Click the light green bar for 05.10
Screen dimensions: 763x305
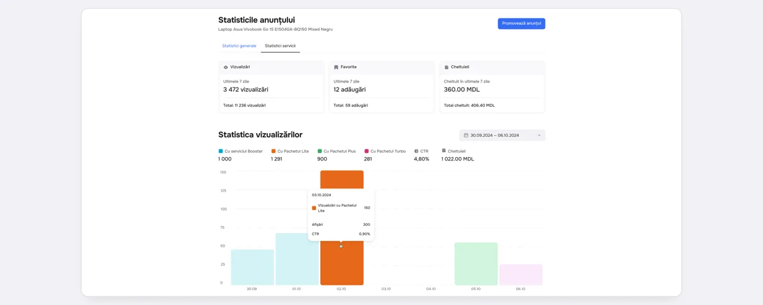point(476,264)
